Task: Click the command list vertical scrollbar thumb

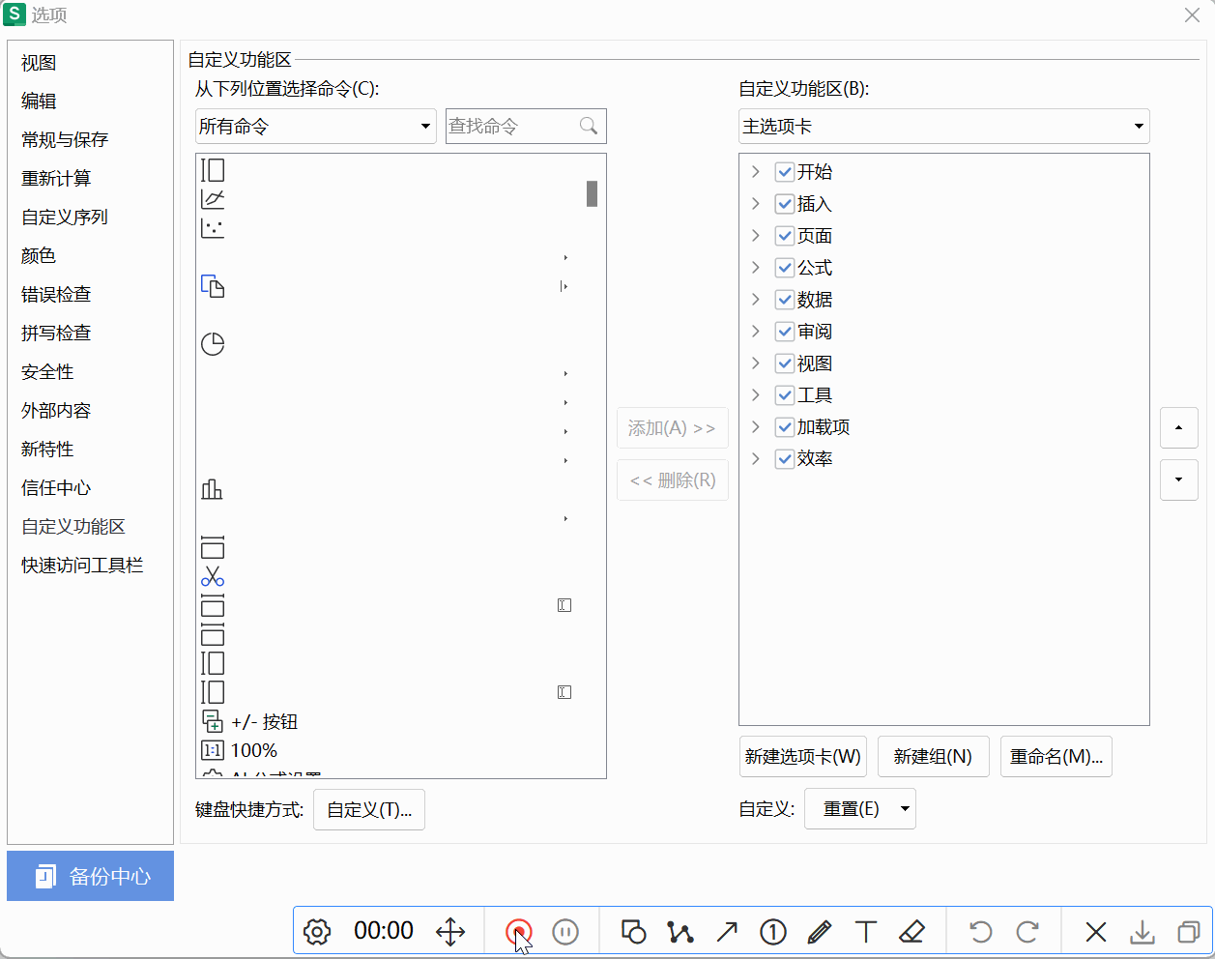Action: point(592,193)
